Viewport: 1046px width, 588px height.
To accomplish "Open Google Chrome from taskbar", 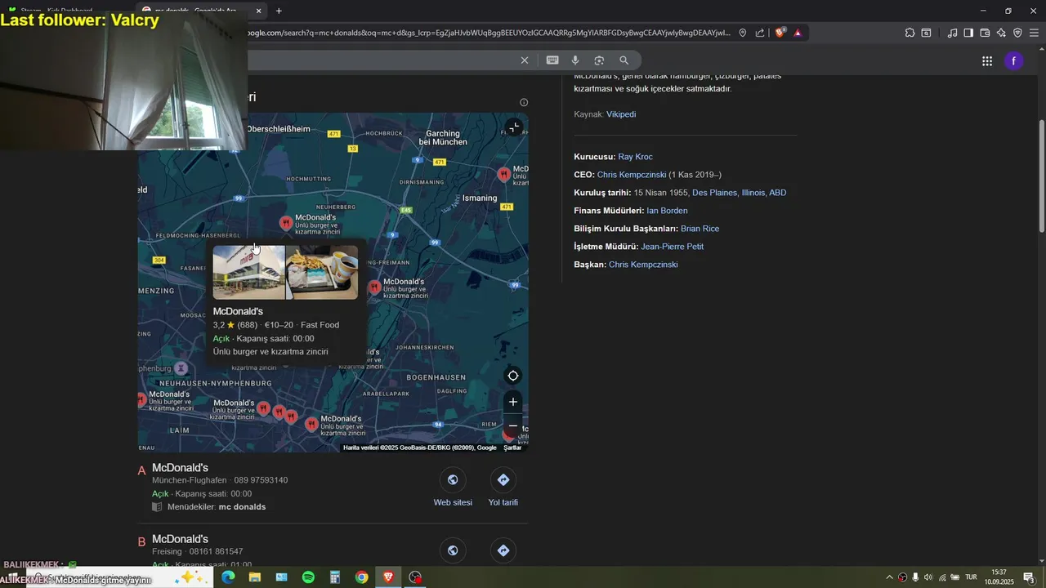I will (x=361, y=577).
